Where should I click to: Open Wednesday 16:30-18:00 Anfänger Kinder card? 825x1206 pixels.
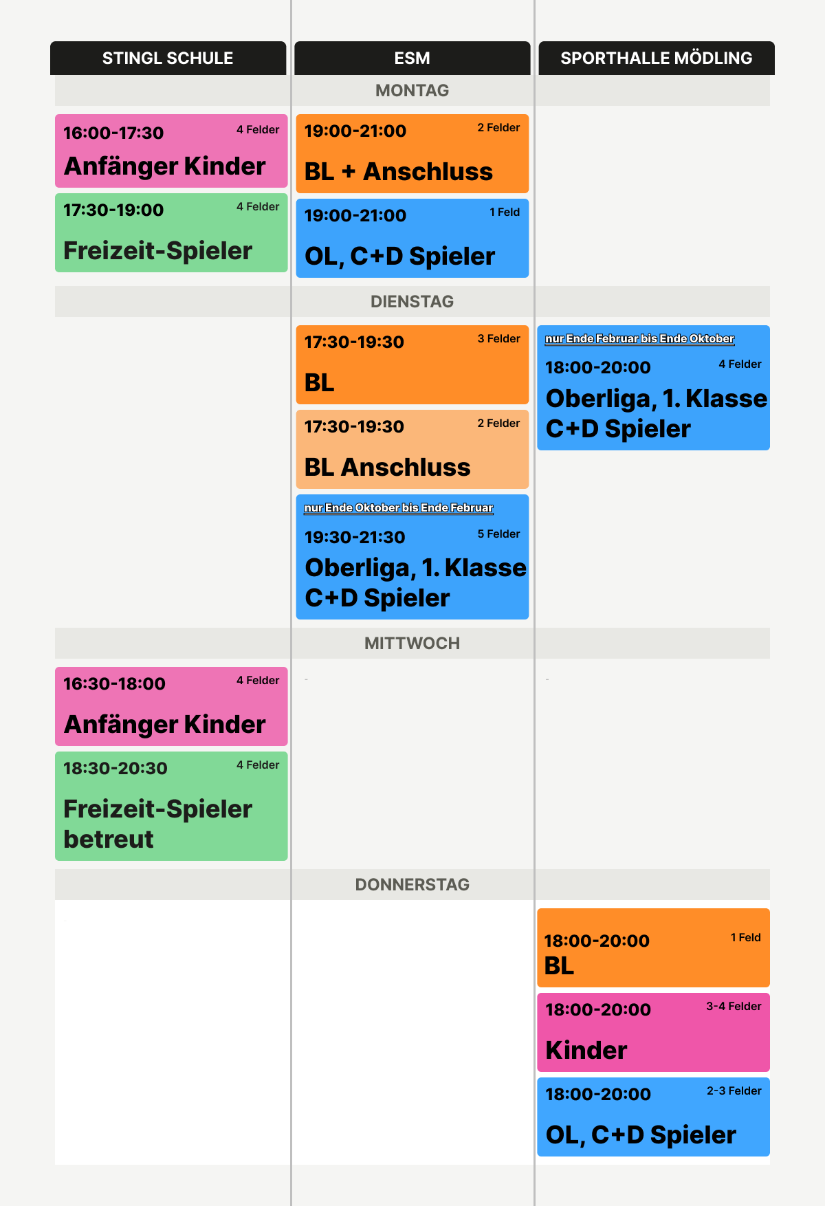(171, 706)
